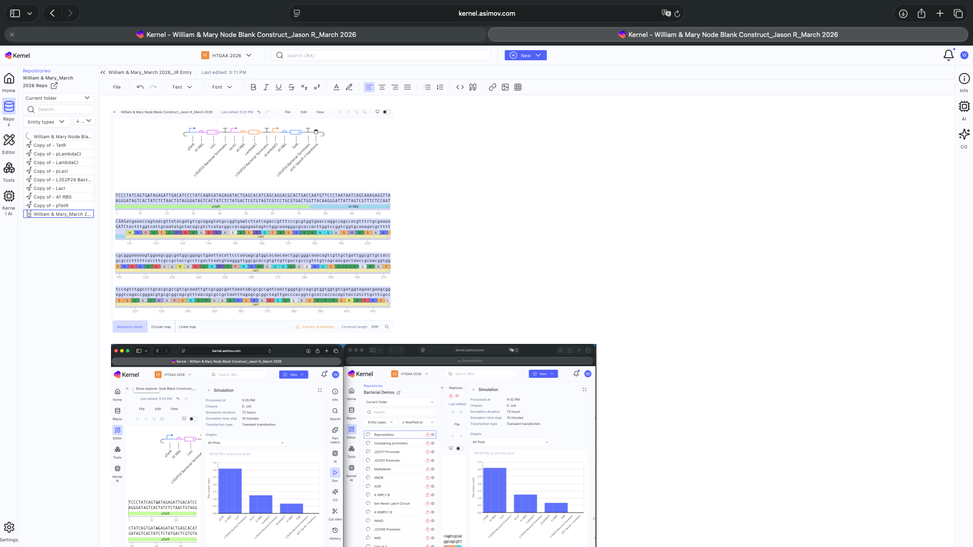Image resolution: width=973 pixels, height=547 pixels.
Task: Open the Tools section in the sidebar
Action: coord(9,172)
